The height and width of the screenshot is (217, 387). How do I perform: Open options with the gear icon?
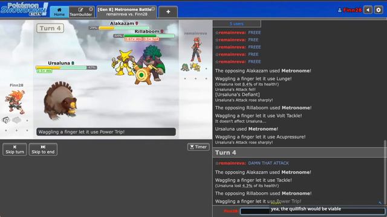click(x=379, y=10)
